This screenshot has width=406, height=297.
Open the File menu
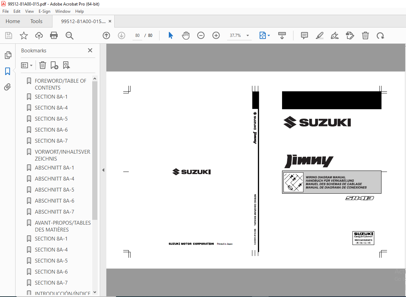[x=6, y=11]
